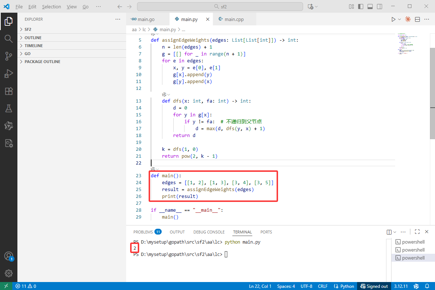Open the Search view in activity bar

[9, 39]
